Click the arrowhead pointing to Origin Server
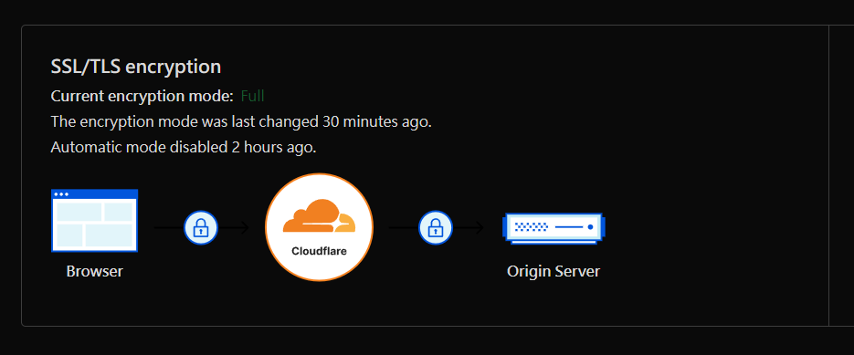The image size is (854, 355). (x=480, y=227)
